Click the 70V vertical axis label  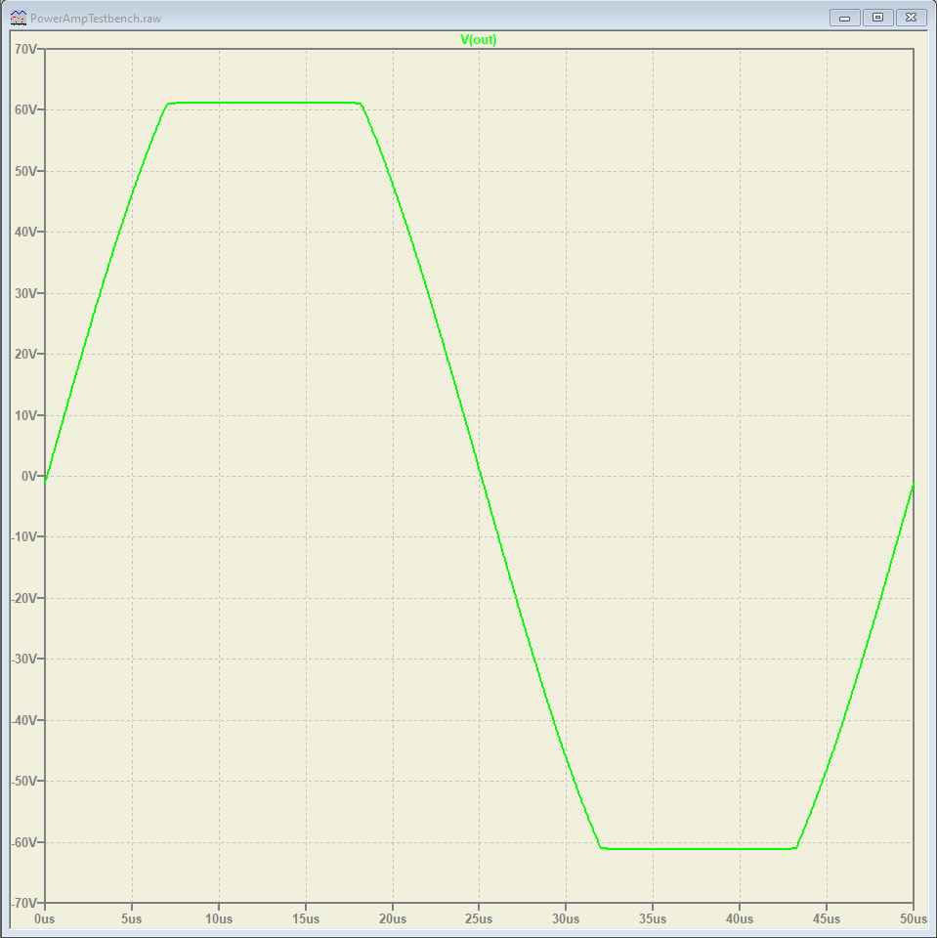[x=25, y=49]
